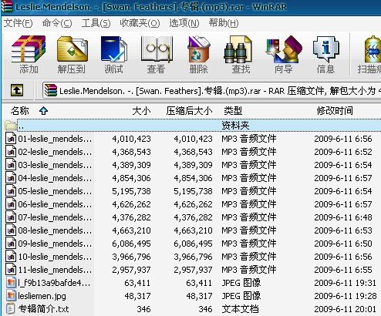
Task: Click the 添加 (Add) toolbar icon
Action: (x=29, y=49)
